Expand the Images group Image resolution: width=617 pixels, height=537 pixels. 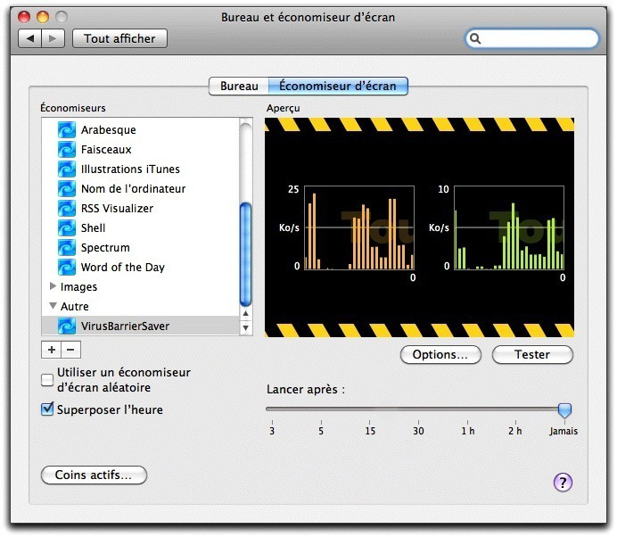(53, 286)
